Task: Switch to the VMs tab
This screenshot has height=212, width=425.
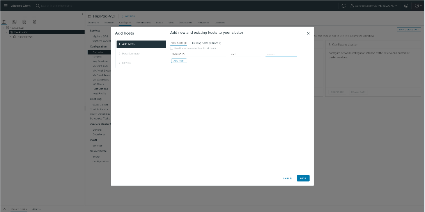Action: pos(171,23)
